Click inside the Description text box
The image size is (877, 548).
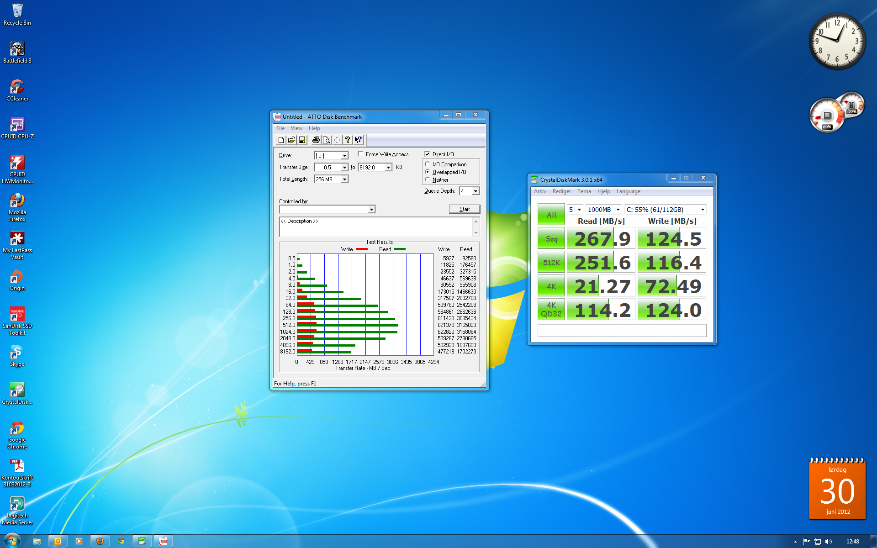[376, 227]
